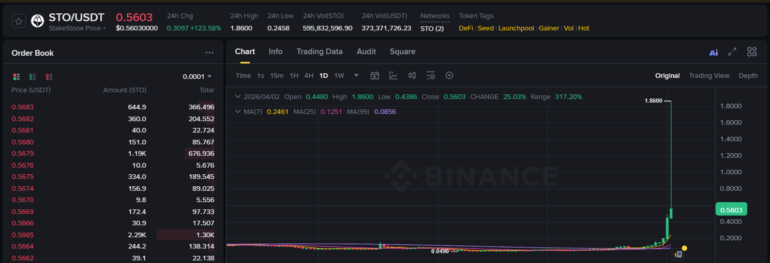Add STO/USDT to favorites with the star
The width and height of the screenshot is (770, 263).
point(19,21)
